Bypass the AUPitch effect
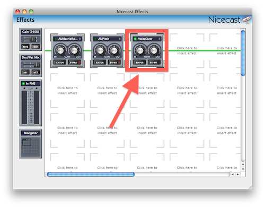The height and width of the screenshot is (207, 265). [114, 63]
